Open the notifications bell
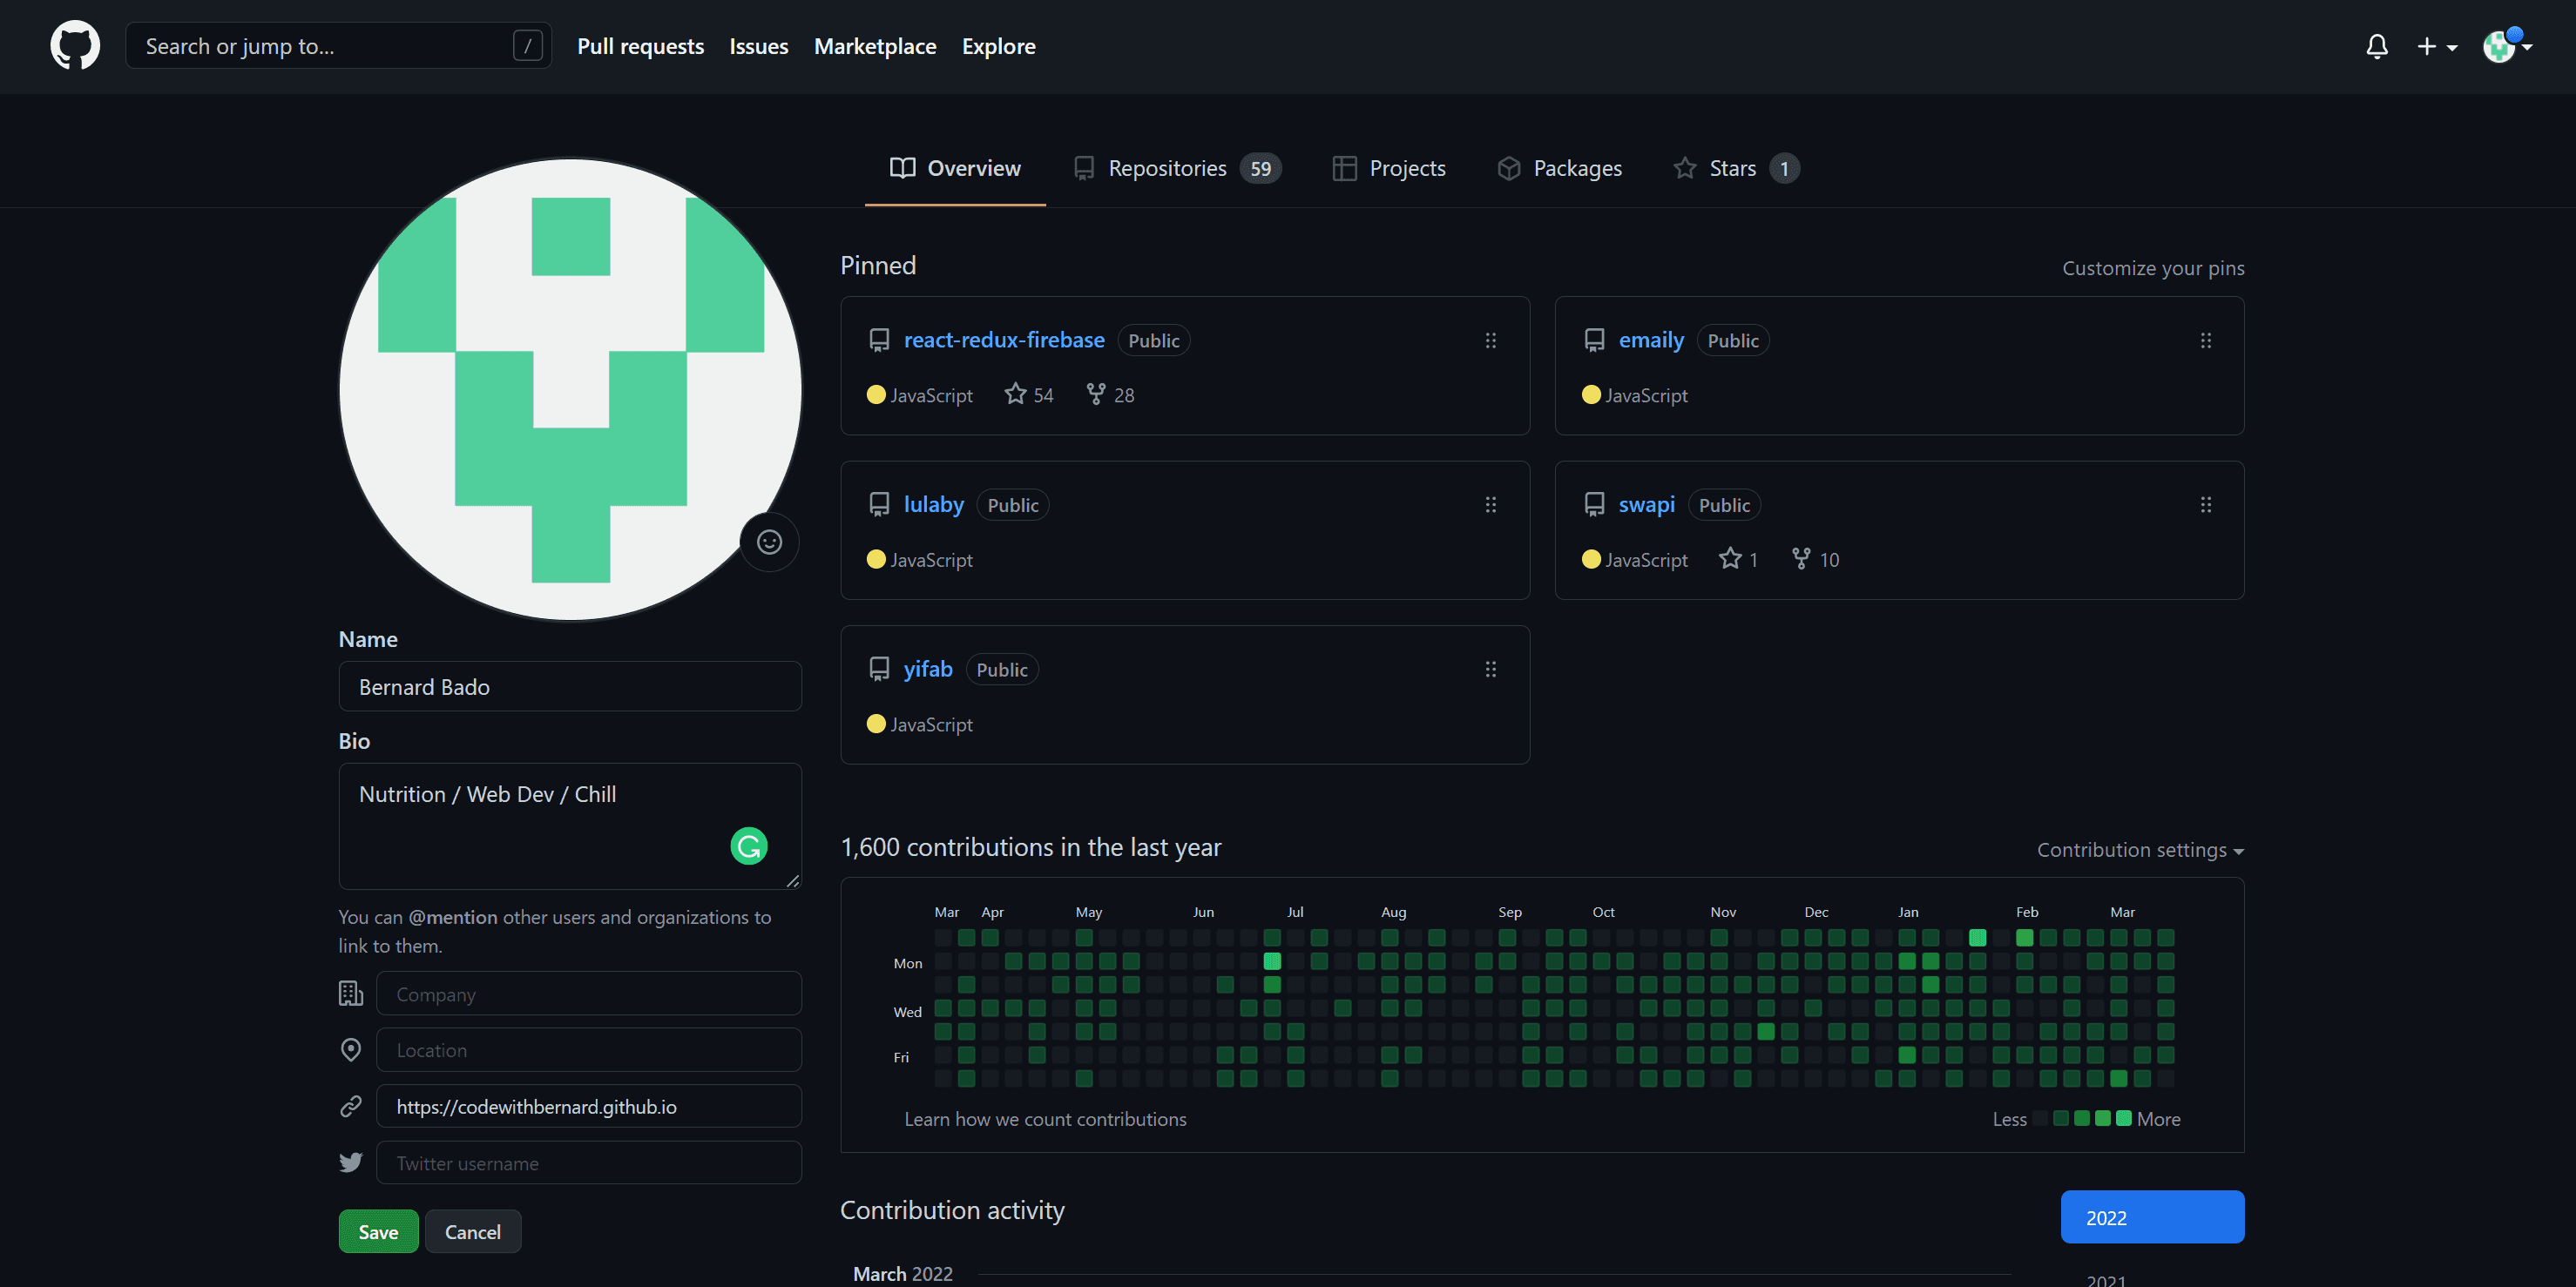The image size is (2576, 1287). click(2377, 46)
